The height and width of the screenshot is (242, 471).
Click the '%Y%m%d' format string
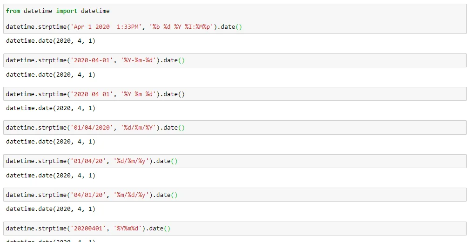coord(129,228)
